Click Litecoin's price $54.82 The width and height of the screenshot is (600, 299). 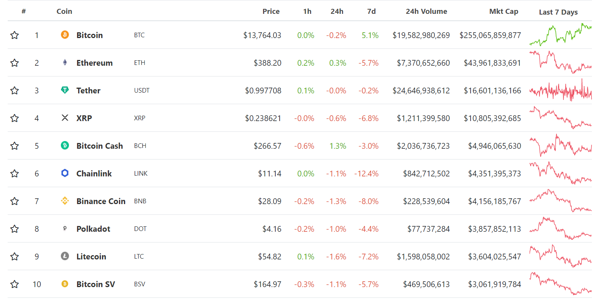click(270, 257)
